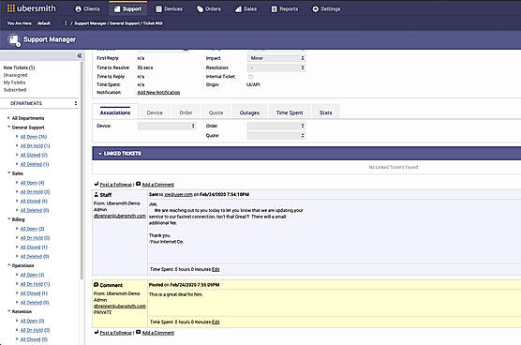Click Comment author email link
521x345 pixels.
click(120, 307)
